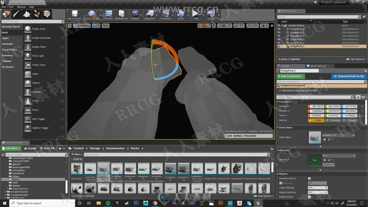Open Edit menu
Image resolution: width=368 pixels, height=207 pixels.
pos(11,7)
